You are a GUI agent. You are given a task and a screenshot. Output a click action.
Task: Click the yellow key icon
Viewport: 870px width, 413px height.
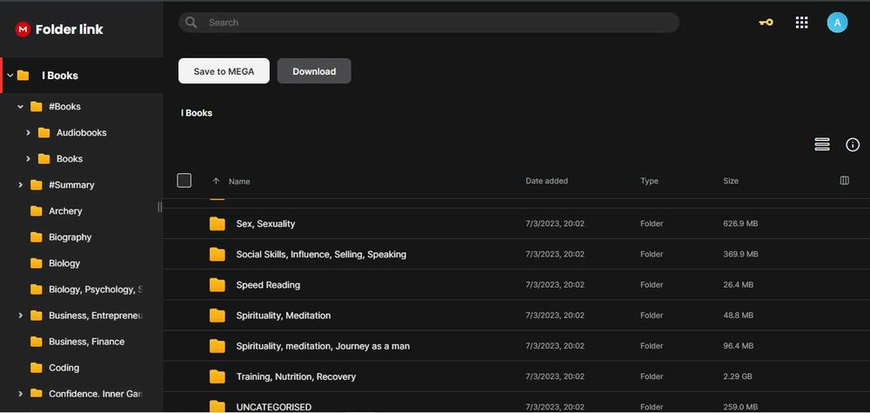[x=766, y=23]
